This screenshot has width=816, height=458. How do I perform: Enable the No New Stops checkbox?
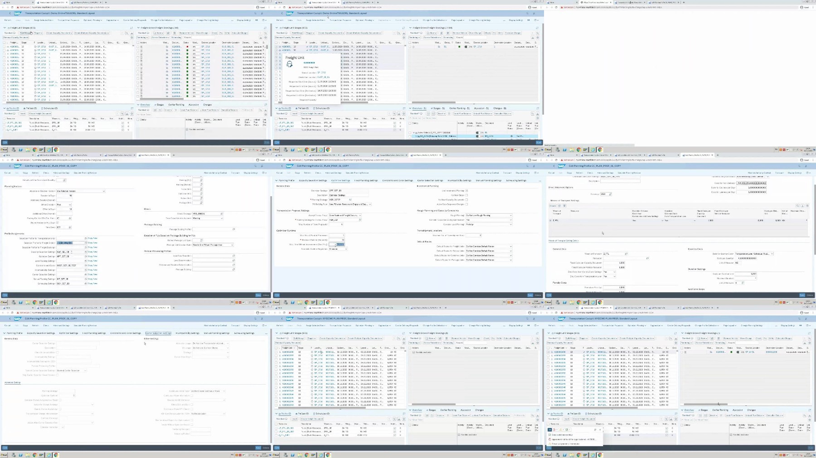point(466,195)
